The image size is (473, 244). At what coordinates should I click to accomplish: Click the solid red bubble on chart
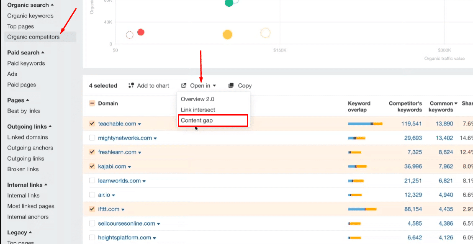pos(141,32)
